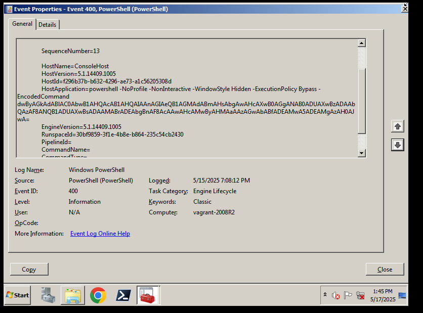Screen dimensions: 423x313
Task: Click the Show Desktop icon in the tray
Action: [402, 295]
